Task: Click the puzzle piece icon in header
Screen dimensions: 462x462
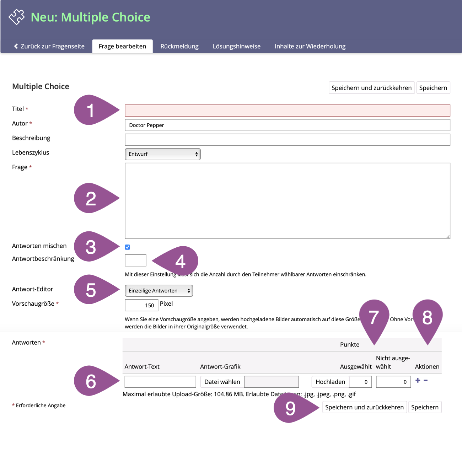Action: coord(17,17)
